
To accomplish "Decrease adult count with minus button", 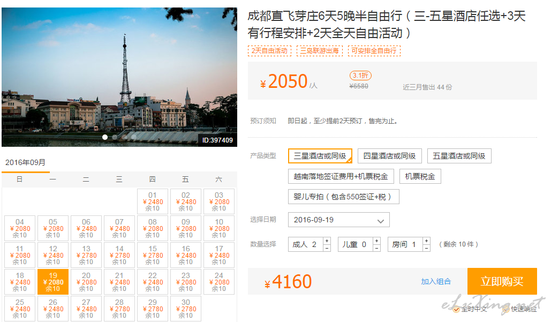I will click(x=327, y=248).
